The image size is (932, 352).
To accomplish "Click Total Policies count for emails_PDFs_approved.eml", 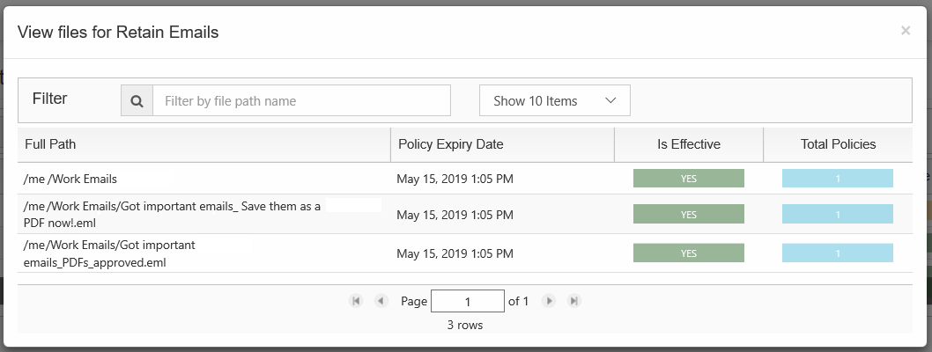I will [x=837, y=253].
